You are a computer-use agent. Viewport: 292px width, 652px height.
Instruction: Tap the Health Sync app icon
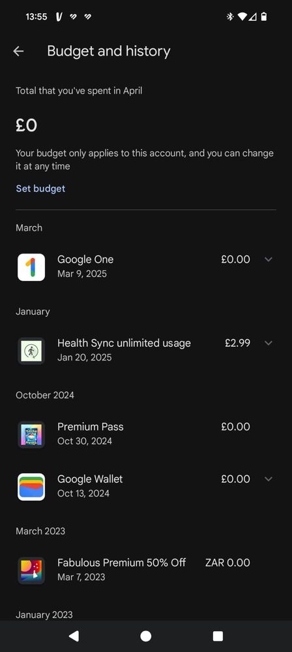click(31, 351)
